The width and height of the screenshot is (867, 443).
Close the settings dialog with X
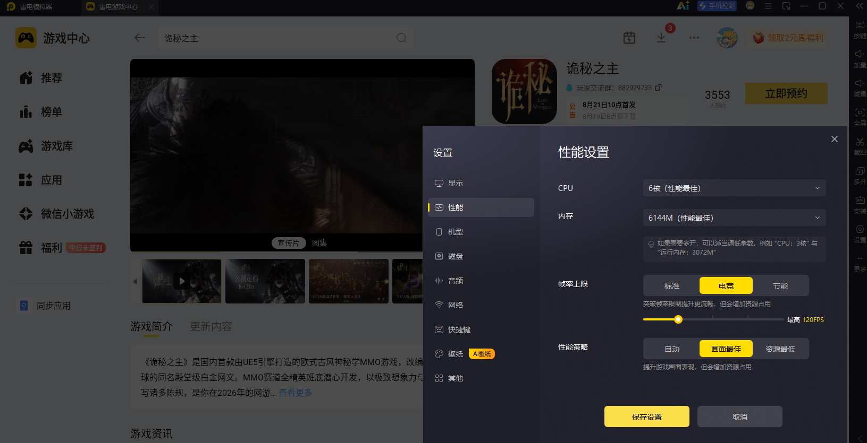click(x=835, y=139)
